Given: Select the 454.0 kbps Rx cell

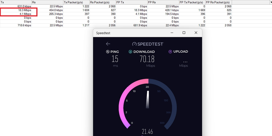Looking at the screenshot, I should click(x=47, y=10).
